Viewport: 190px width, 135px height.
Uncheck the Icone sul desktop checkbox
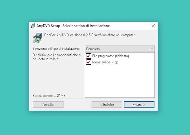click(x=88, y=62)
